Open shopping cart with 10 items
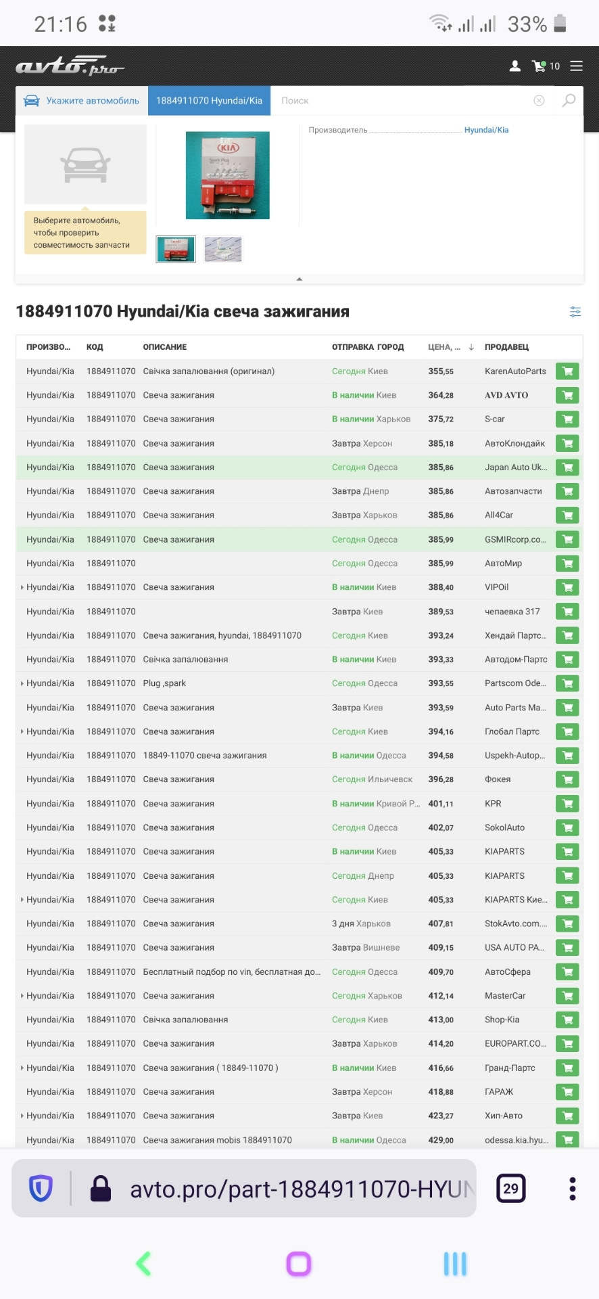Viewport: 599px width, 1299px height. click(x=546, y=66)
